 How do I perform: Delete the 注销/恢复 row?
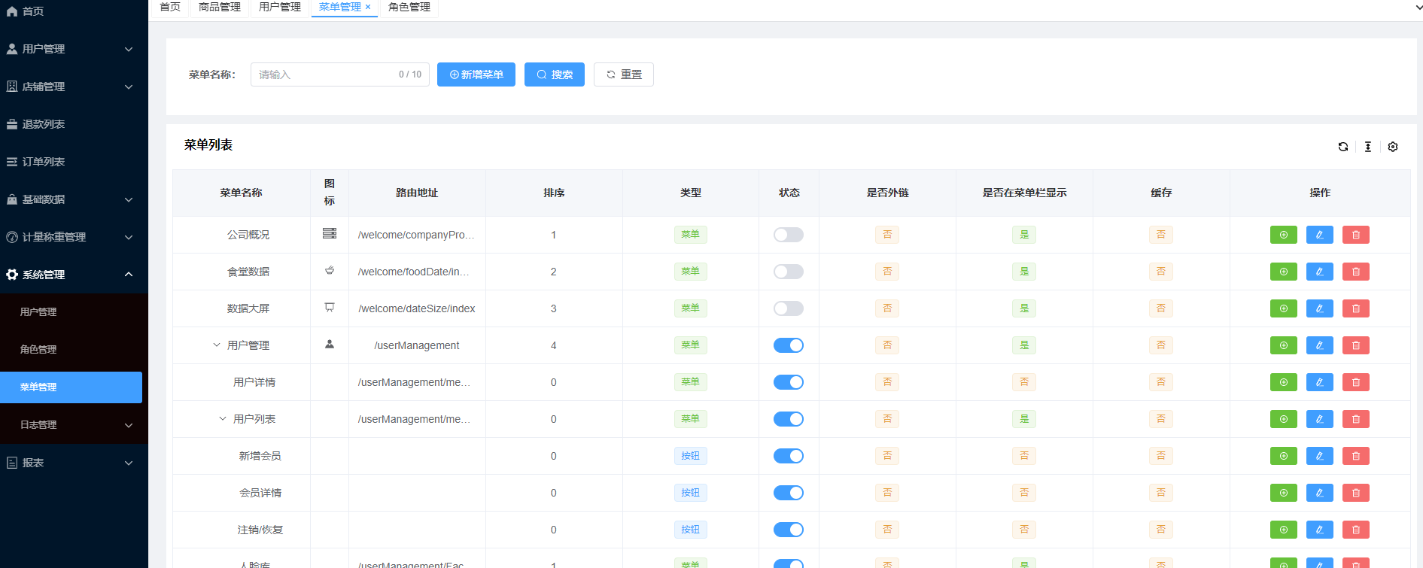coord(1356,530)
